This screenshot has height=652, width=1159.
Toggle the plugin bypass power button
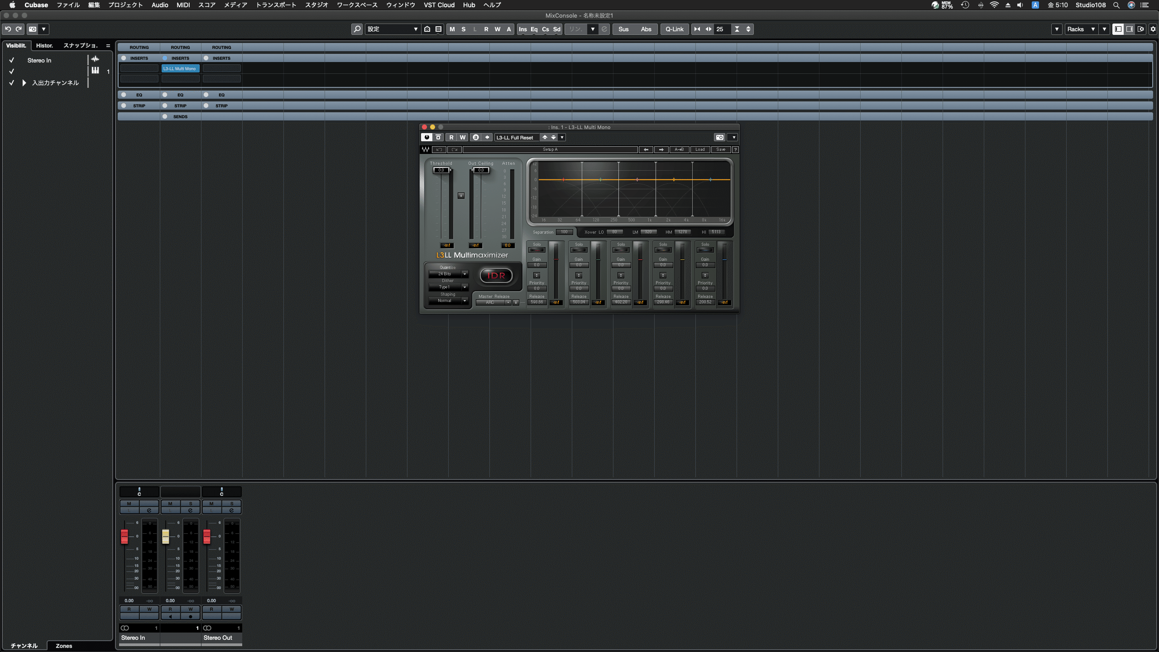[x=426, y=137]
